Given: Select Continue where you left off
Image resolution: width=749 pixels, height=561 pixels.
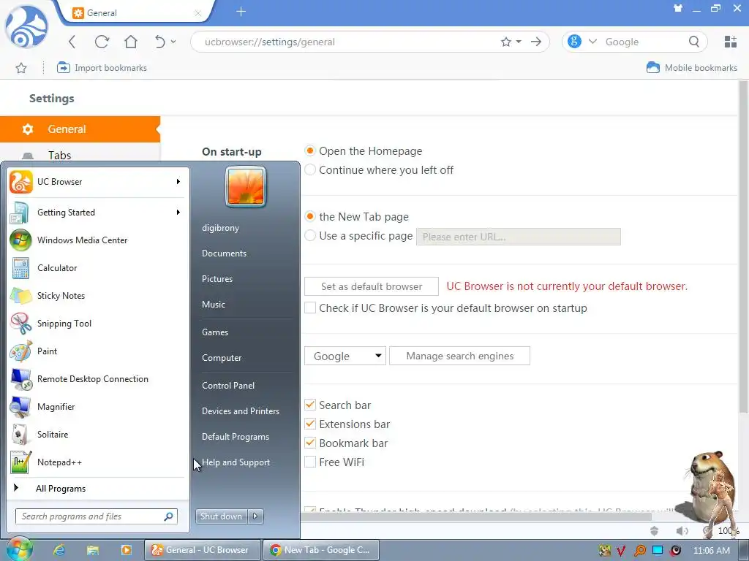Looking at the screenshot, I should click(310, 169).
